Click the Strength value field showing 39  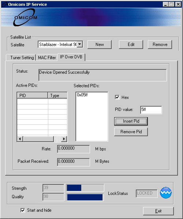point(53,188)
